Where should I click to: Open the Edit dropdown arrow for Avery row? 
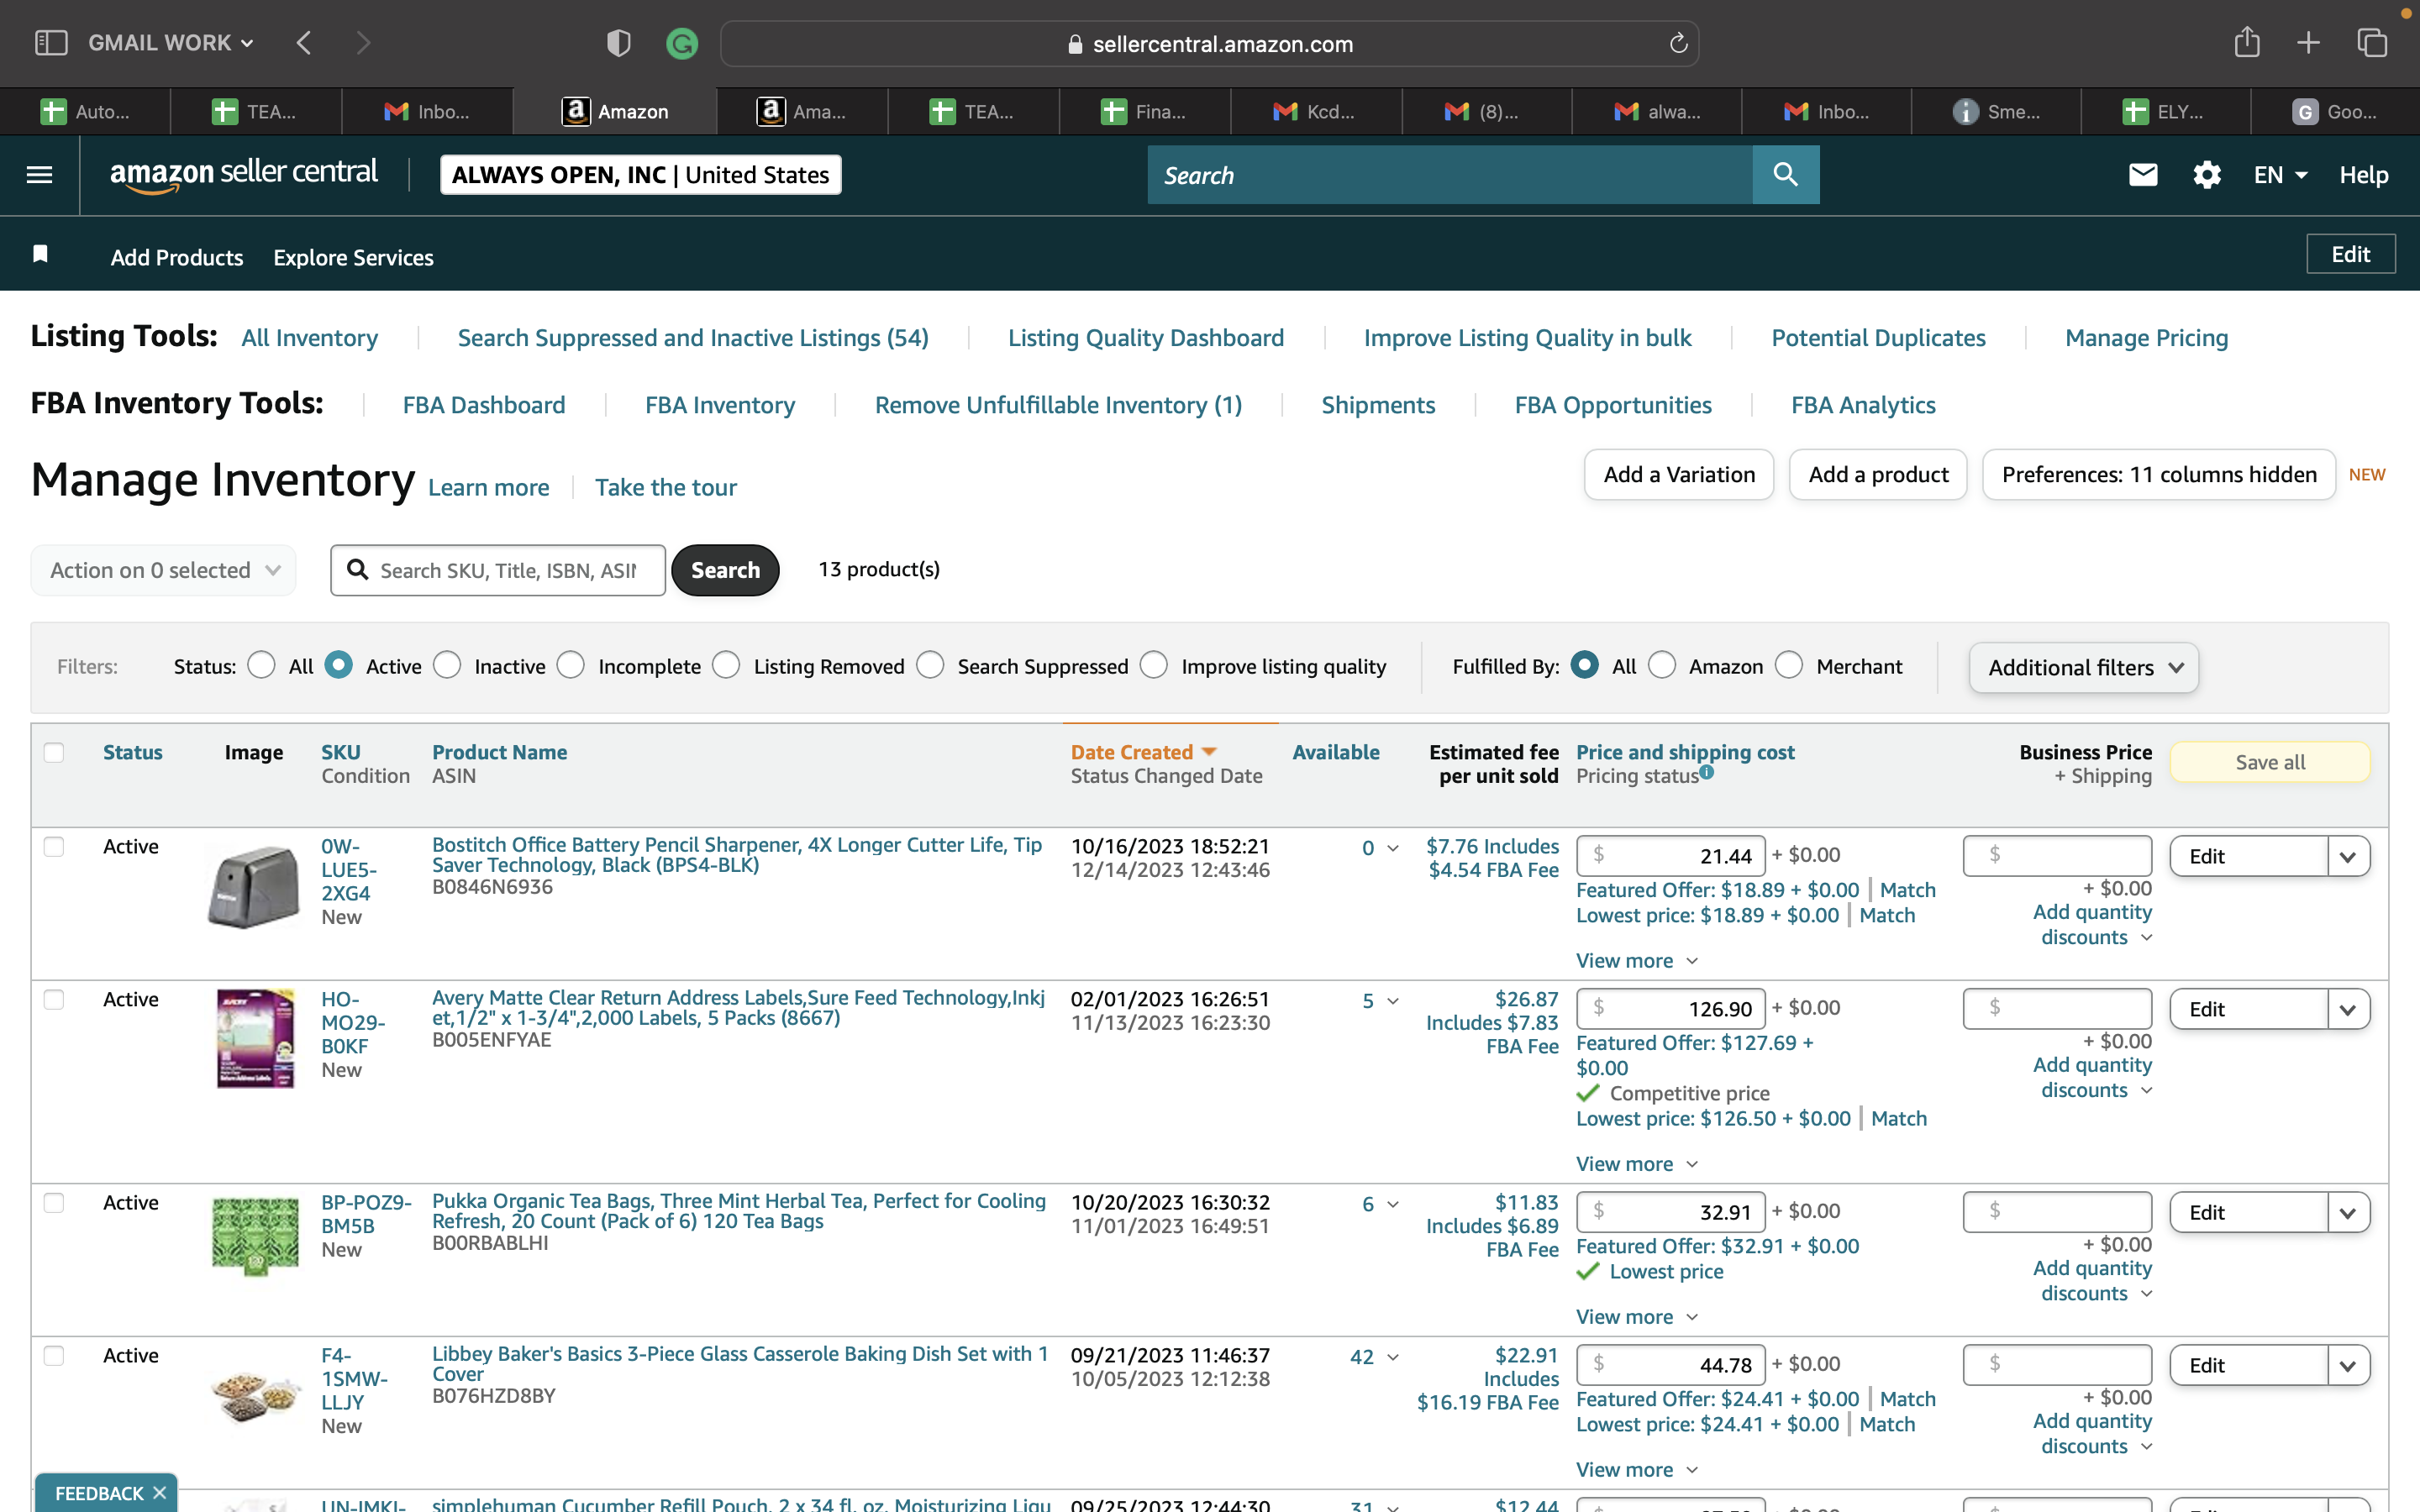coord(2348,1009)
